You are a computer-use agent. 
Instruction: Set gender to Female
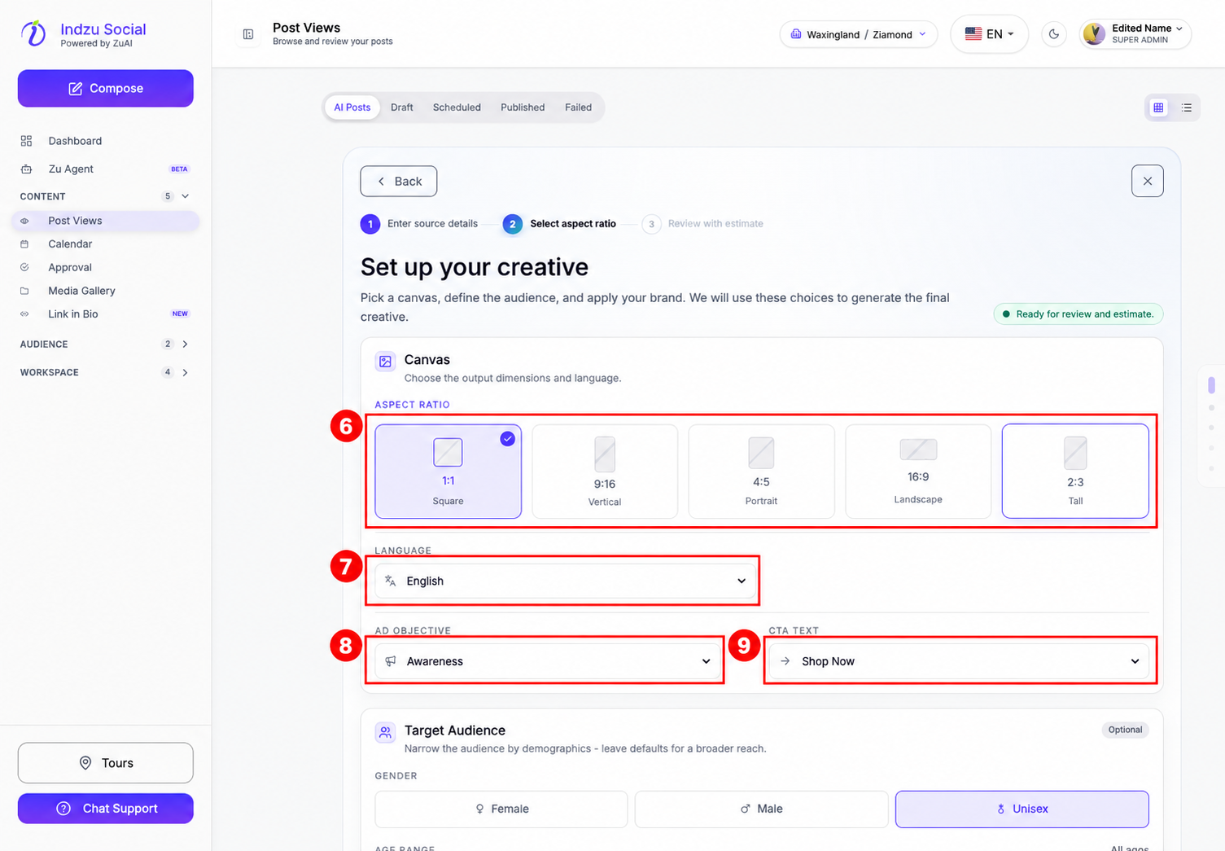(501, 809)
